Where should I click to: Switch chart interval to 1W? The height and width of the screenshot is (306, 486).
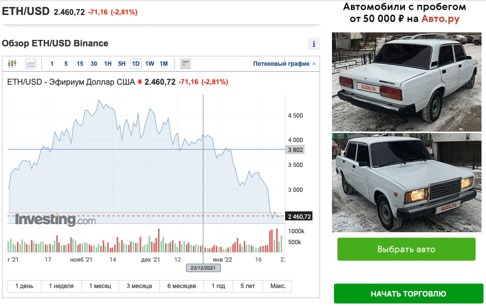[x=150, y=64]
